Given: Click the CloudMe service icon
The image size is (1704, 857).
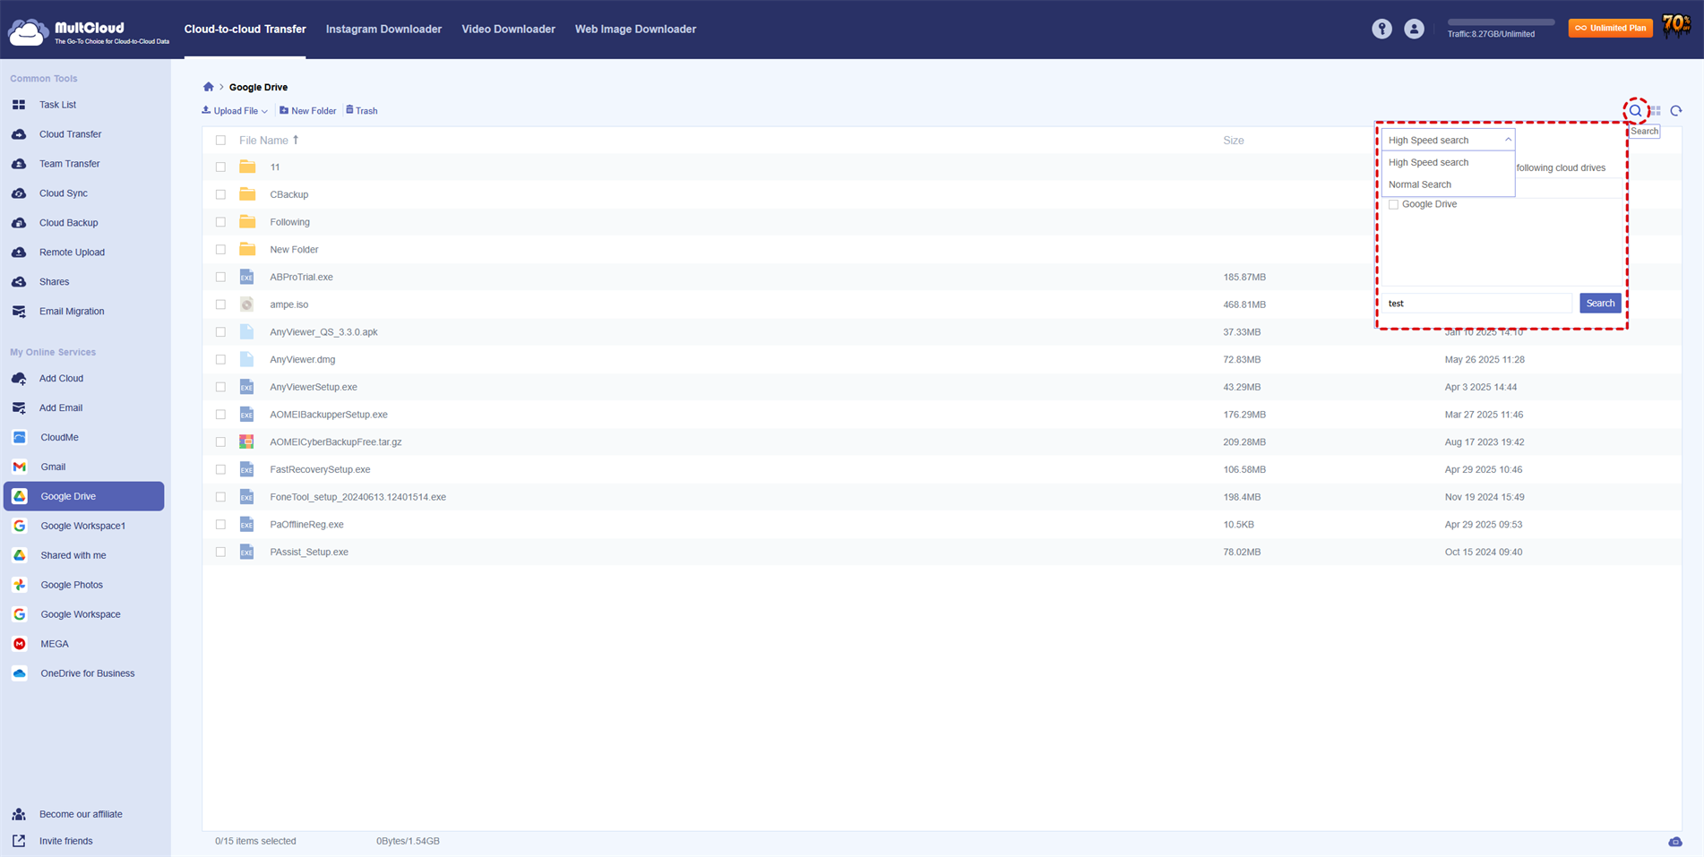Looking at the screenshot, I should (20, 437).
